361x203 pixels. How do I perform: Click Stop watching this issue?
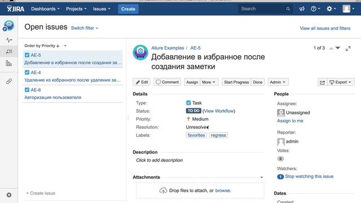click(x=309, y=176)
